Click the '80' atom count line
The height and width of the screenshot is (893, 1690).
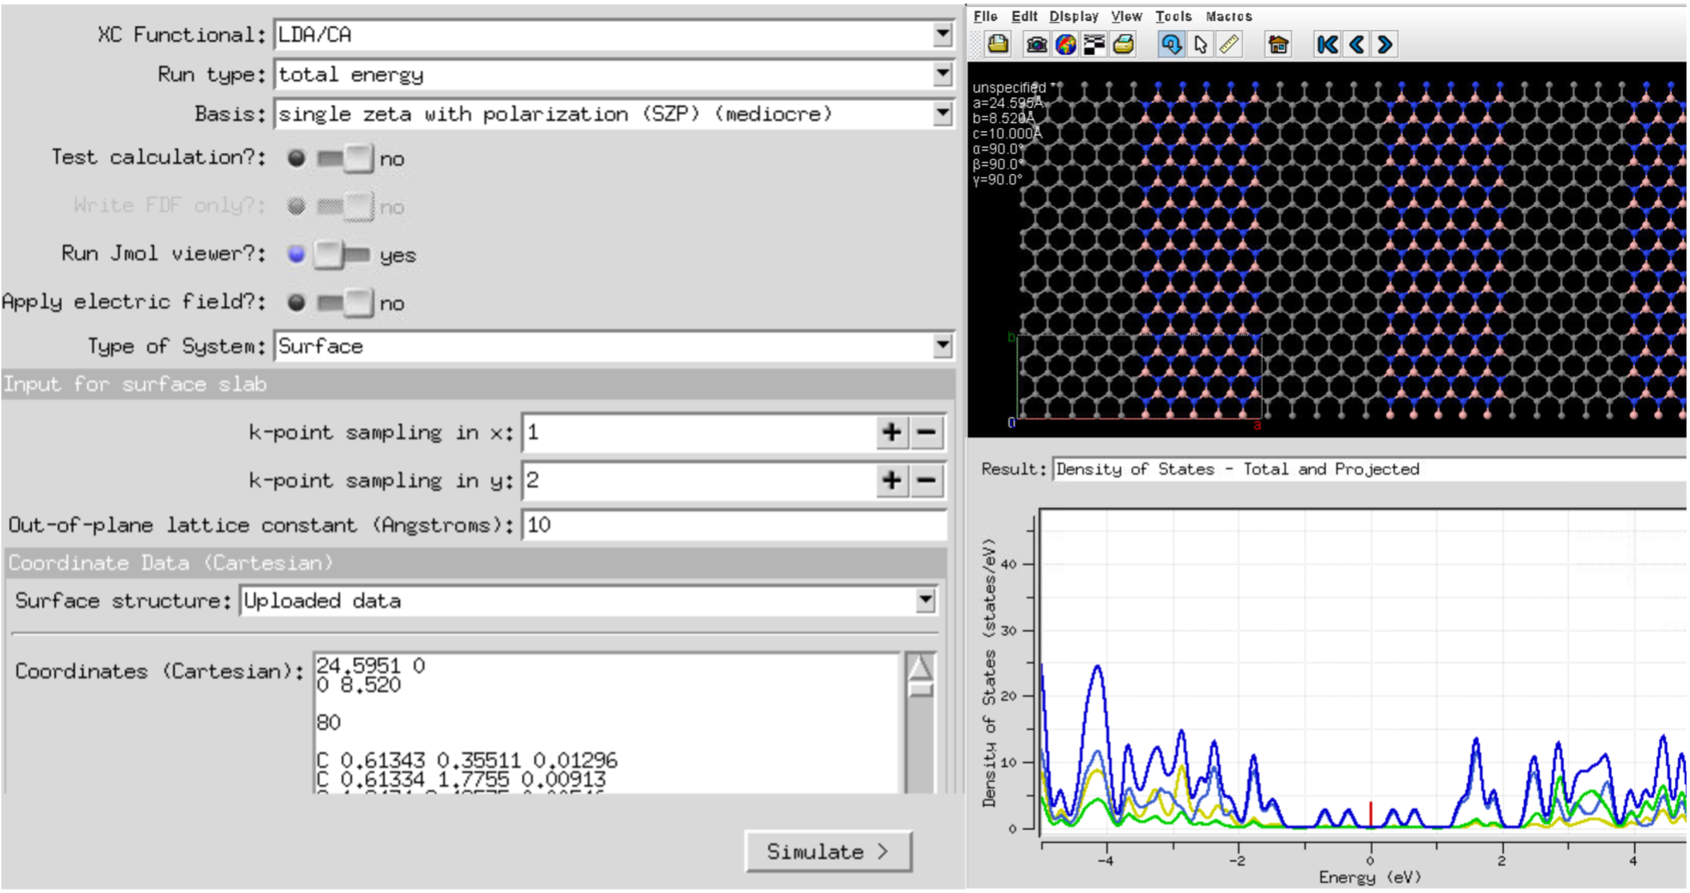tap(329, 723)
